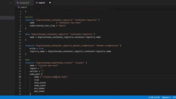The width and height of the screenshot is (176, 99).
Task: Click the unsaved dot on main.tf tab
Action: 50,3
